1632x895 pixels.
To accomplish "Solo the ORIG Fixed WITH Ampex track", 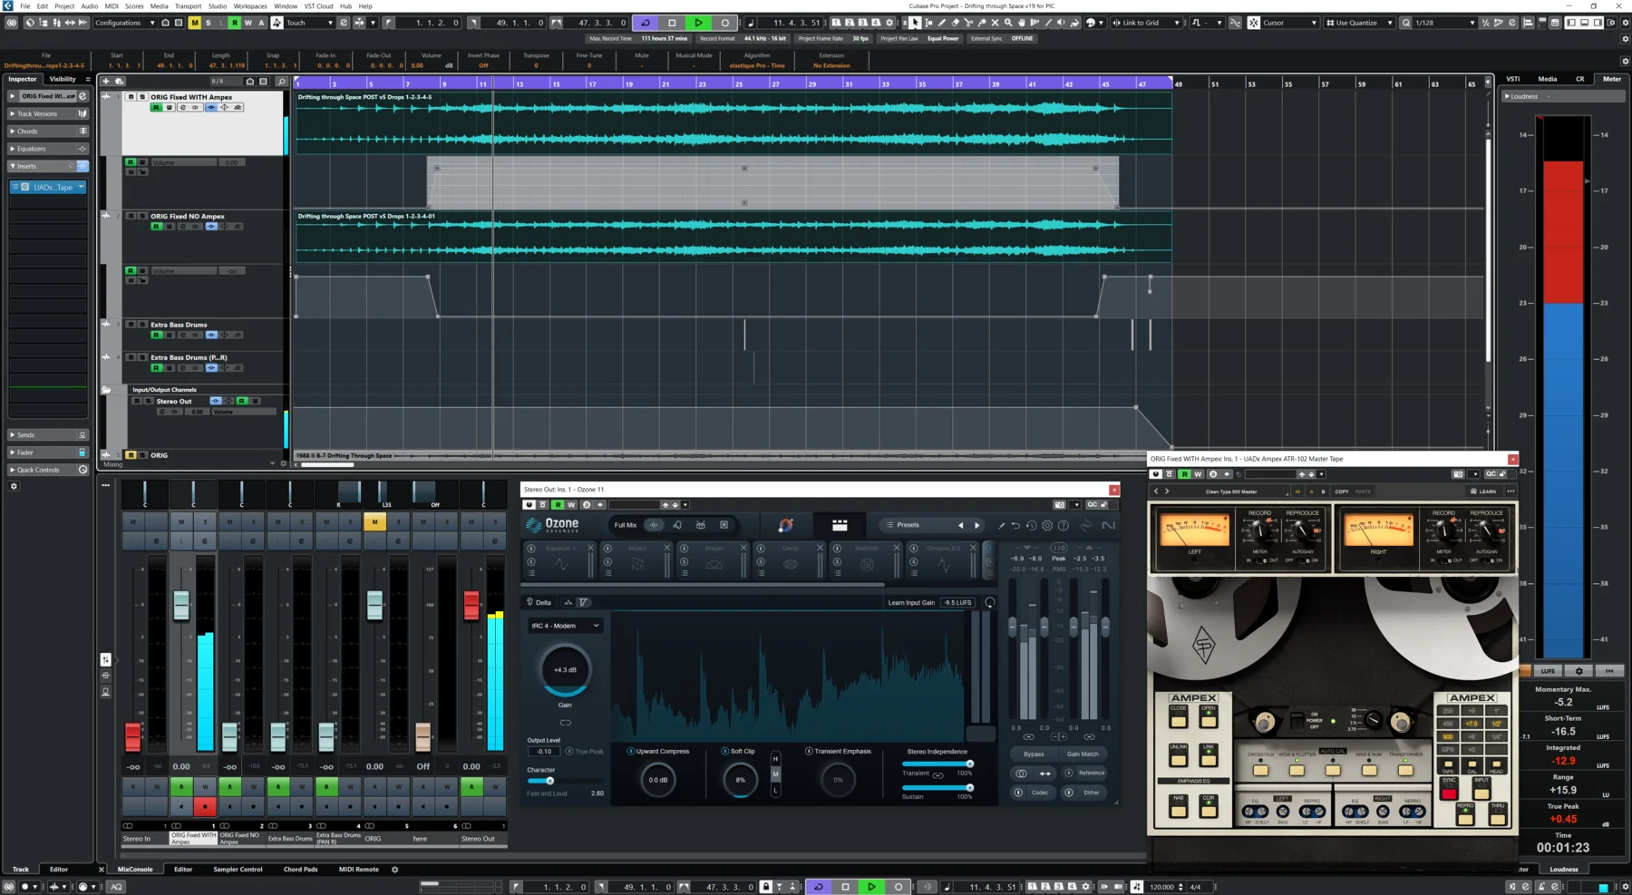I will (x=142, y=97).
